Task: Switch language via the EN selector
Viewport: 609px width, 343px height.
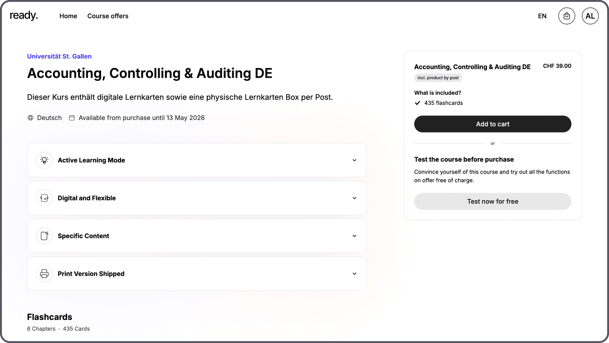Action: click(x=542, y=16)
